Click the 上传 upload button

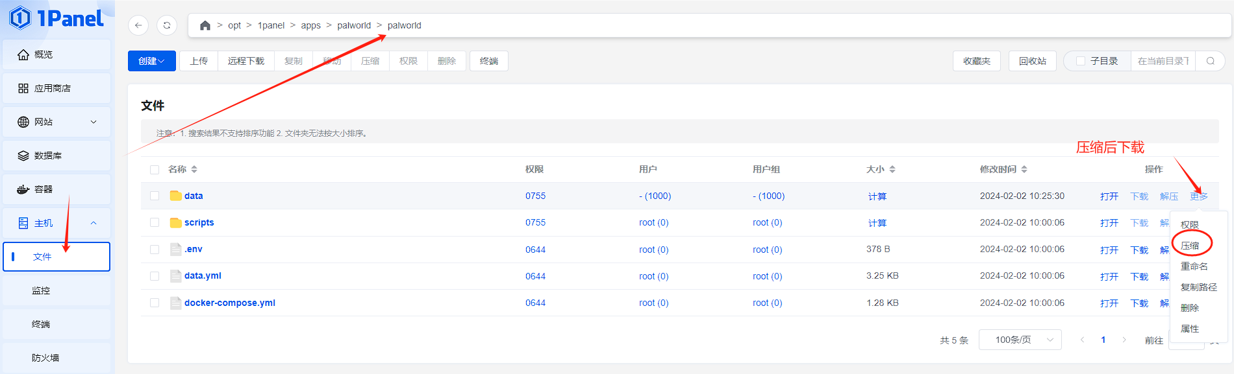tap(199, 61)
